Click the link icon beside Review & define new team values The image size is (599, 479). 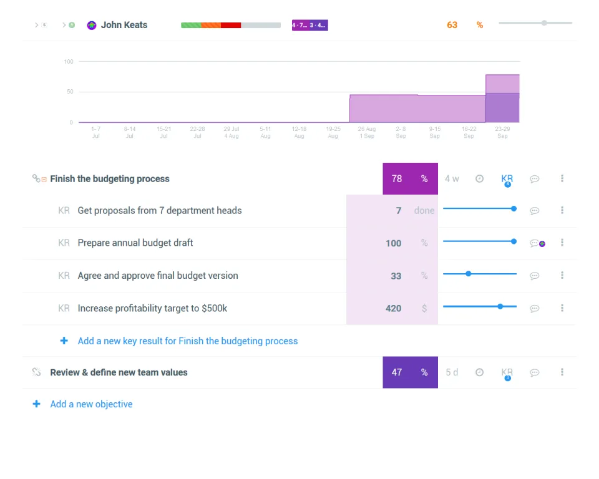click(x=36, y=372)
